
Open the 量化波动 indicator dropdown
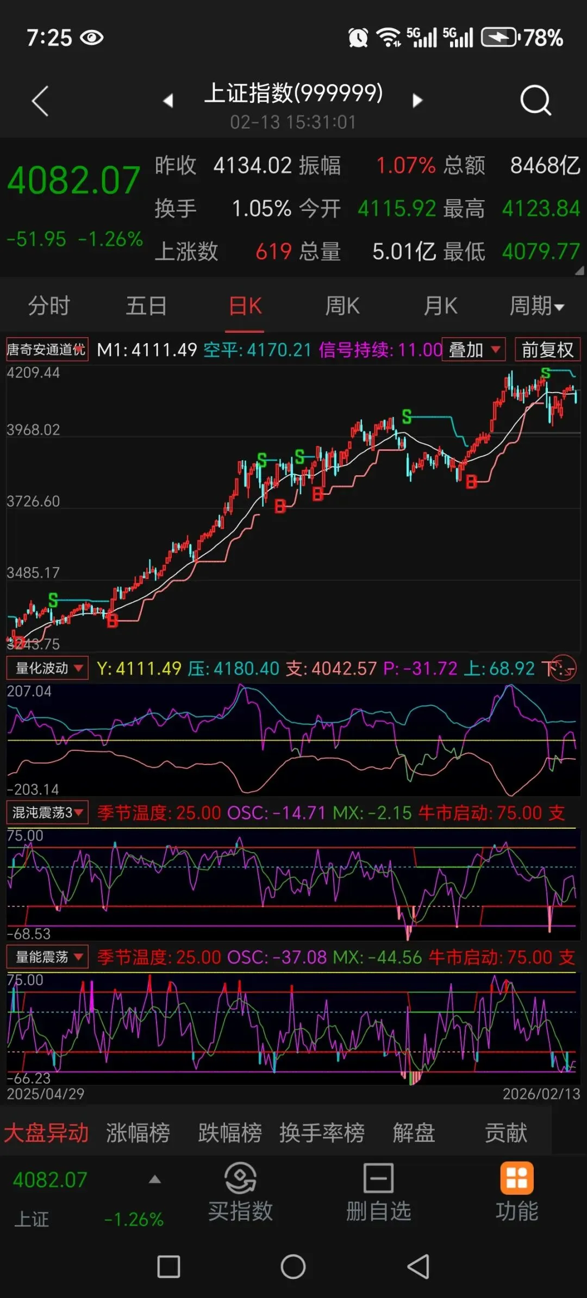(47, 668)
